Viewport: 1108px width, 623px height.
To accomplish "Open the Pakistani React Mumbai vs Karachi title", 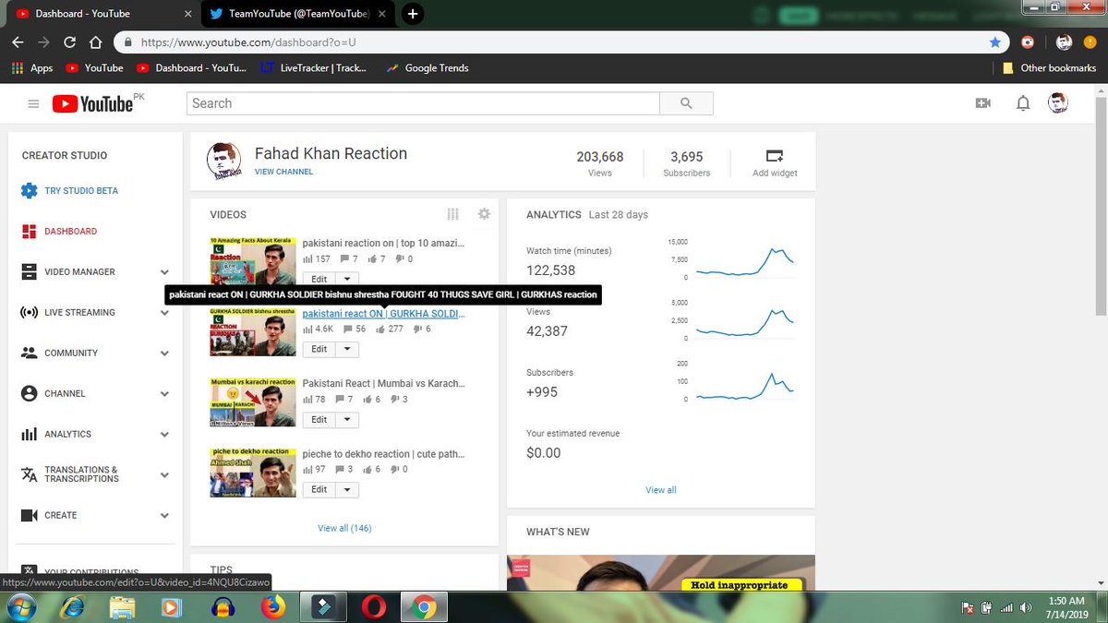I will click(x=384, y=384).
